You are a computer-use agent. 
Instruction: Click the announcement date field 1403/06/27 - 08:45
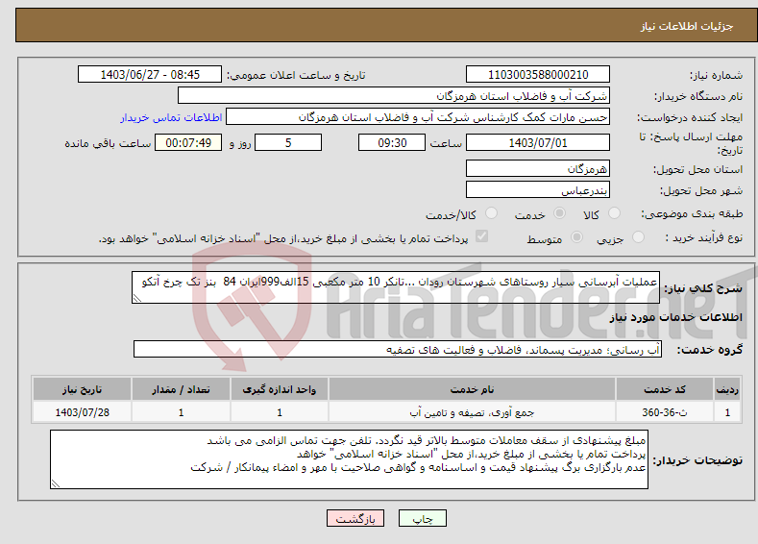[150, 74]
